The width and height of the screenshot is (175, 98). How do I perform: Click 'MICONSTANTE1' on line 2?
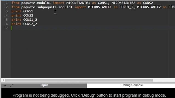100,7
